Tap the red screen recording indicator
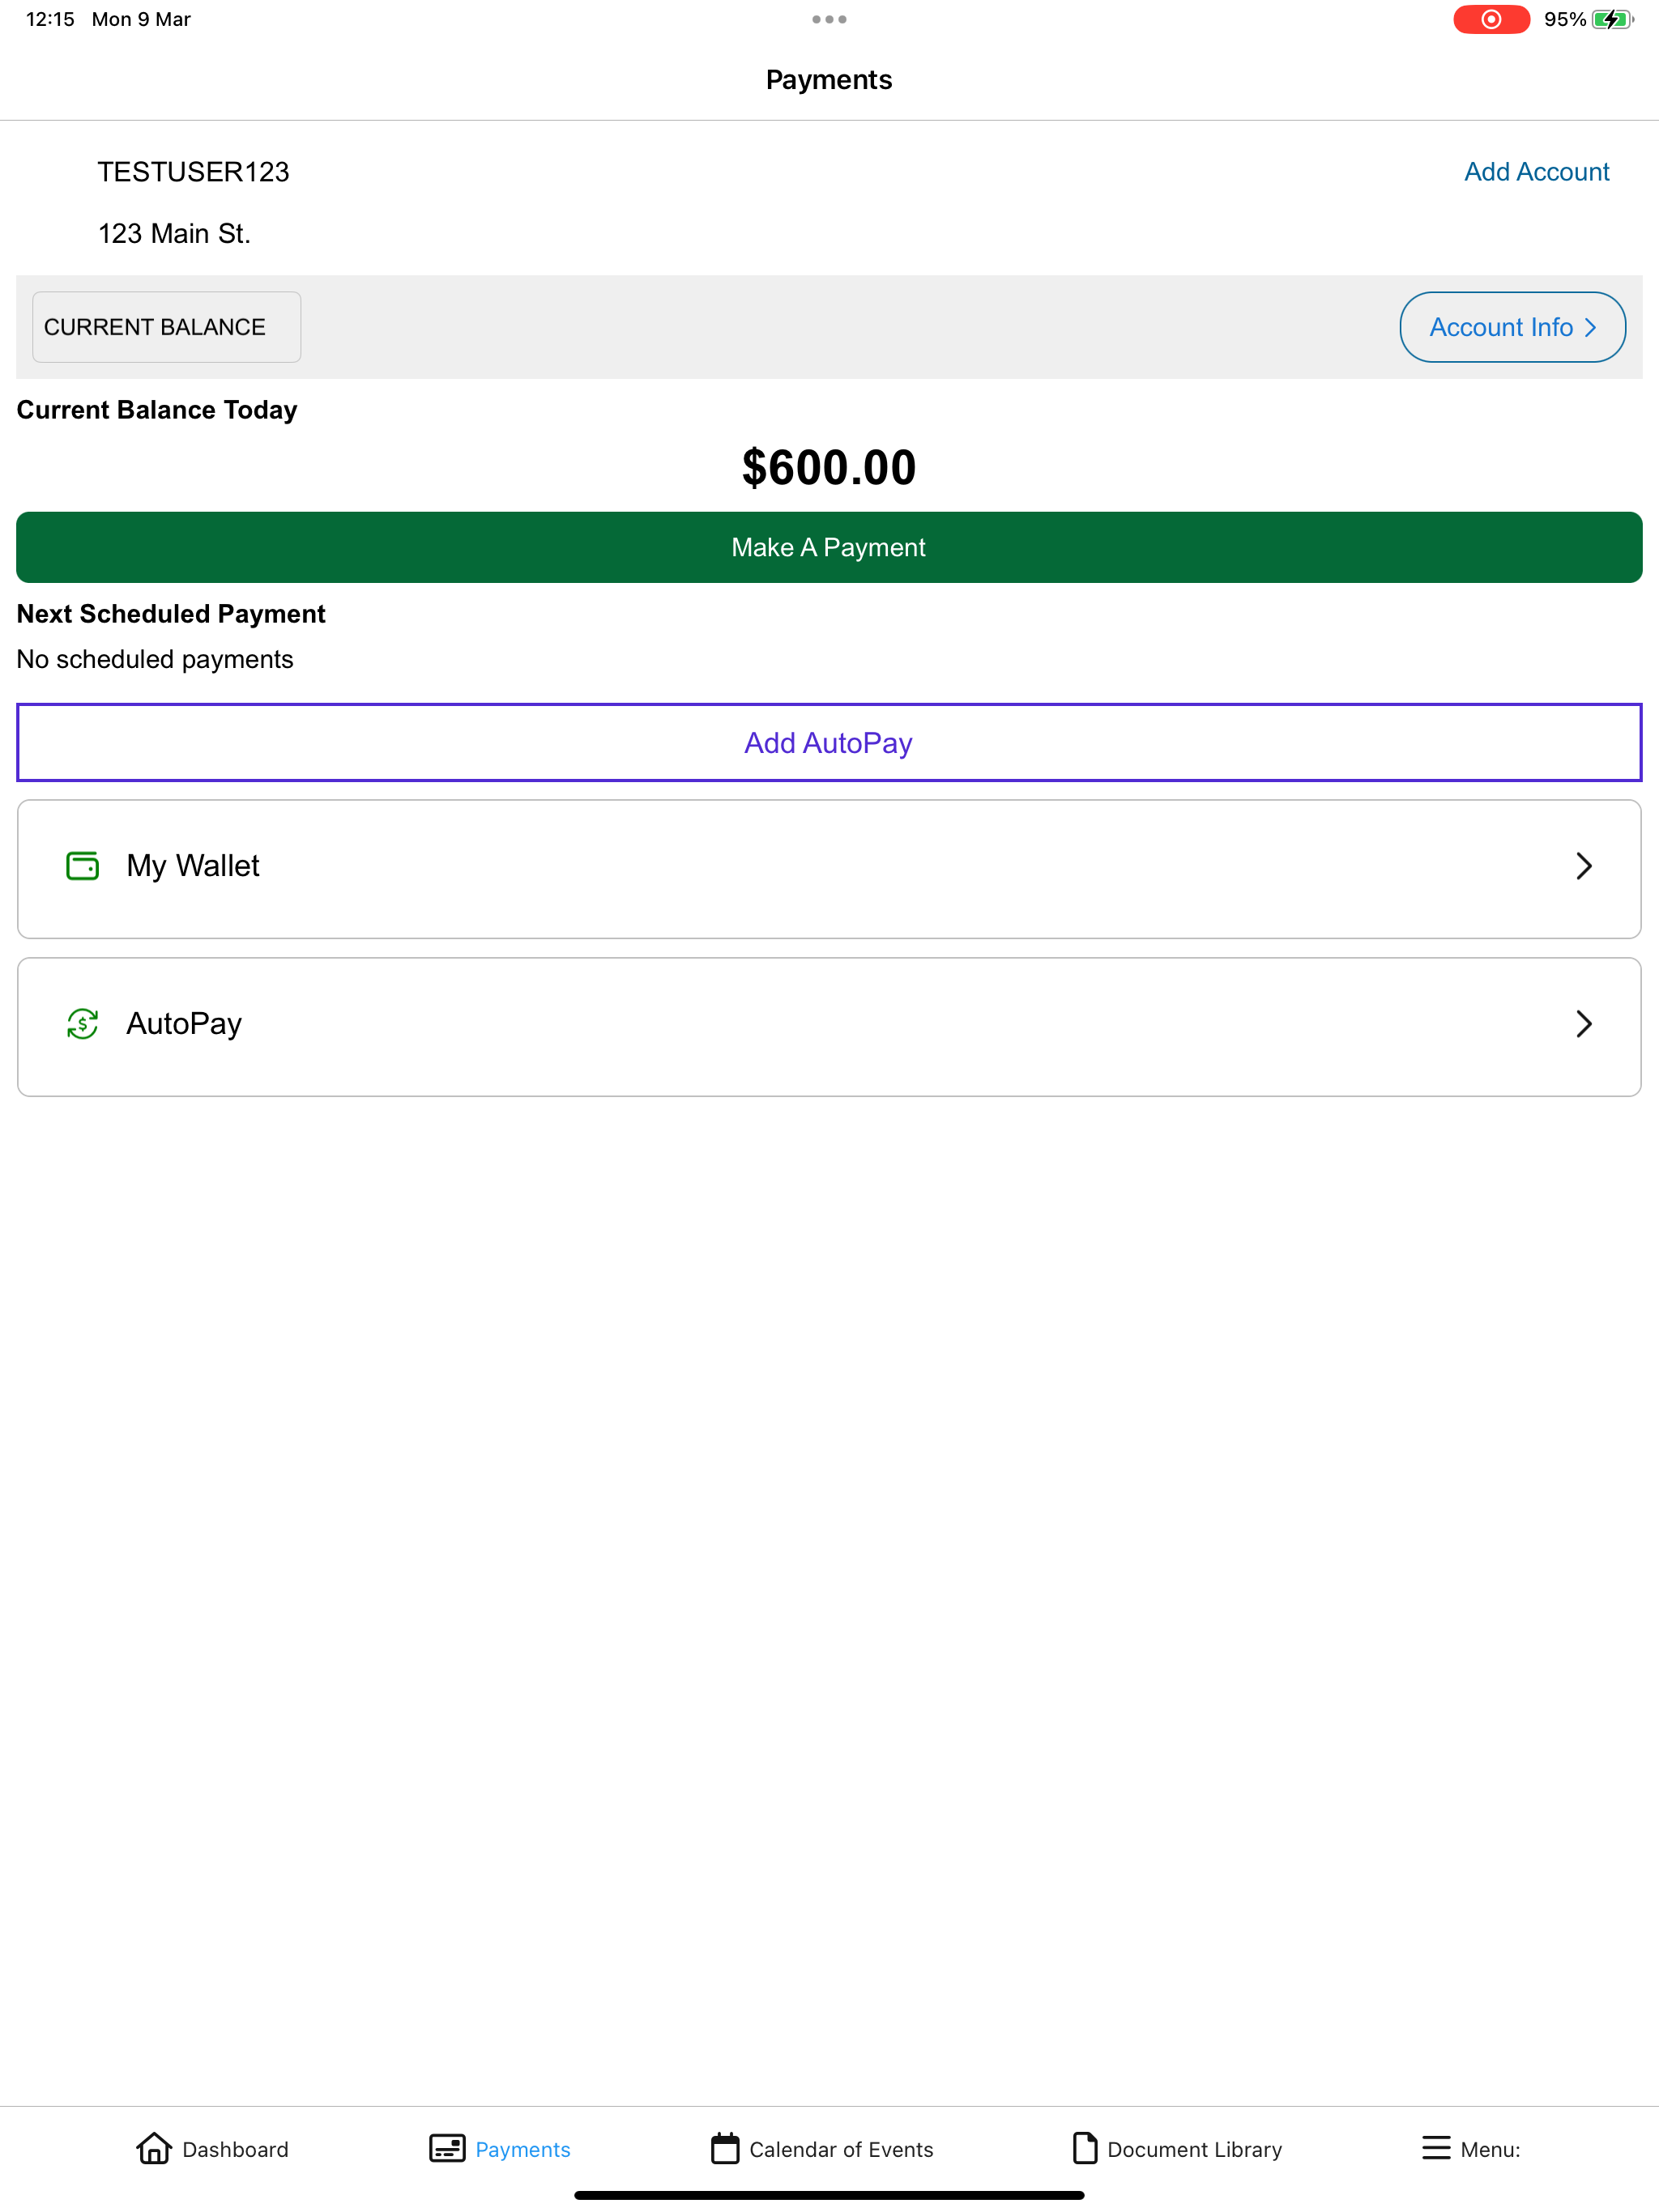Viewport: 1659px width, 2212px height. 1491,19
